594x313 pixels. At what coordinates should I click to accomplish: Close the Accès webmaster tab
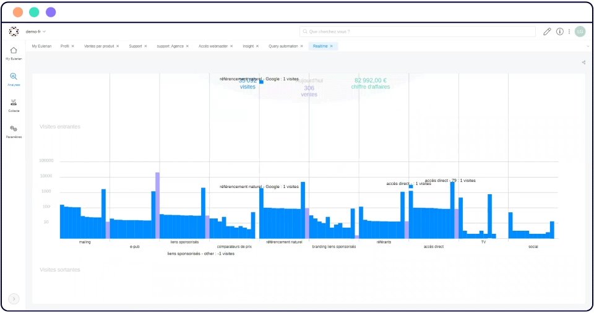pyautogui.click(x=231, y=46)
